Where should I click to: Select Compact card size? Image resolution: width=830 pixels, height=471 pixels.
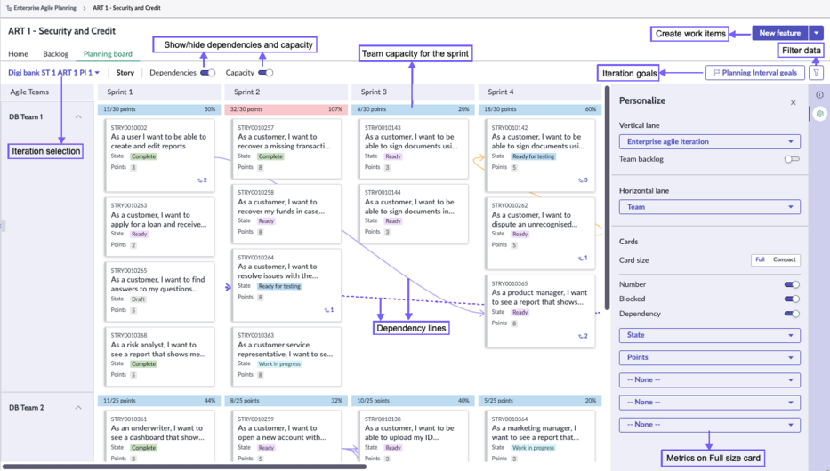coord(784,260)
